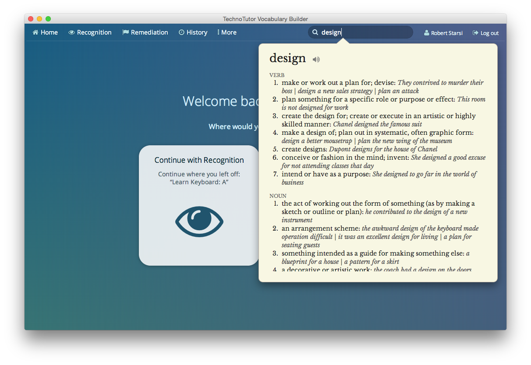Minimize the window with the yellow button
Image resolution: width=531 pixels, height=365 pixels.
pos(39,19)
